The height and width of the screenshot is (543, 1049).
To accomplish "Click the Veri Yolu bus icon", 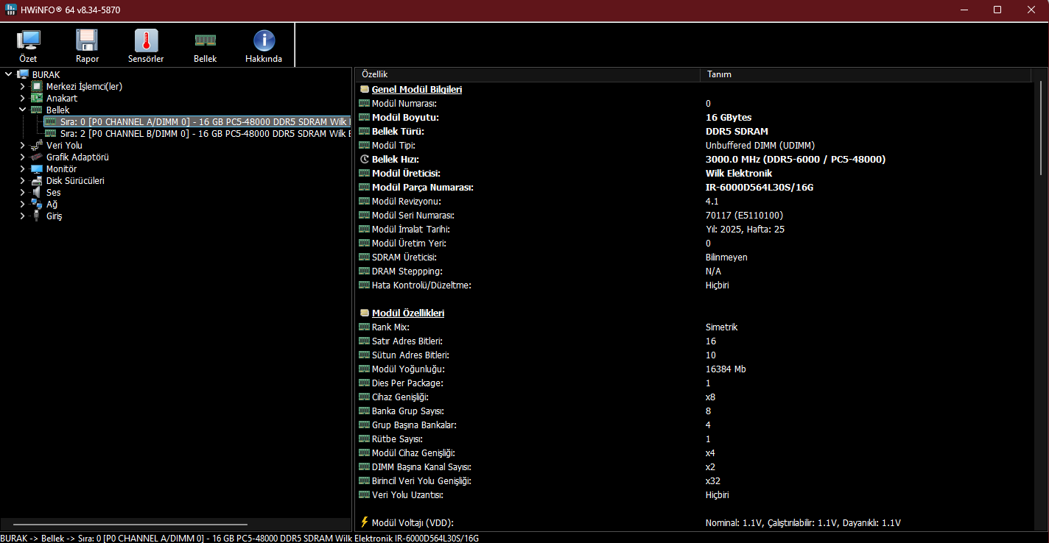I will click(37, 145).
